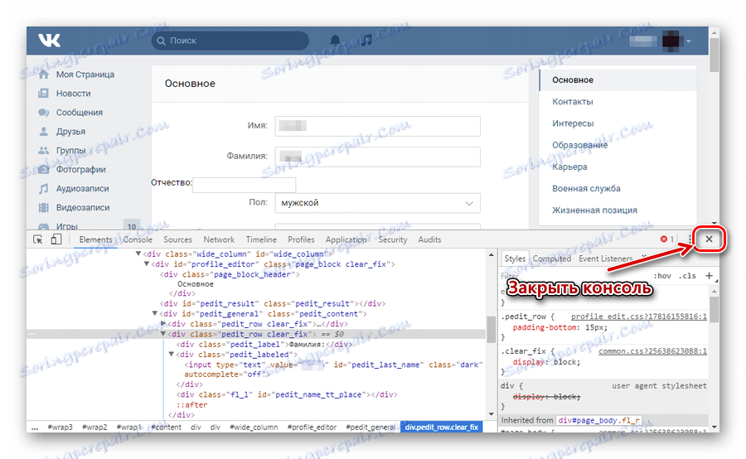Open Сообщения in the left sidebar
This screenshot has height=459, width=746.
coord(79,112)
